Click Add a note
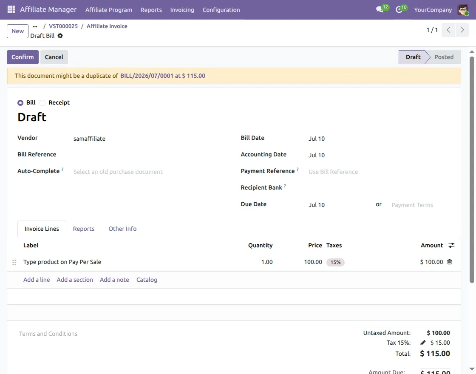This screenshot has height=374, width=476. coord(114,280)
